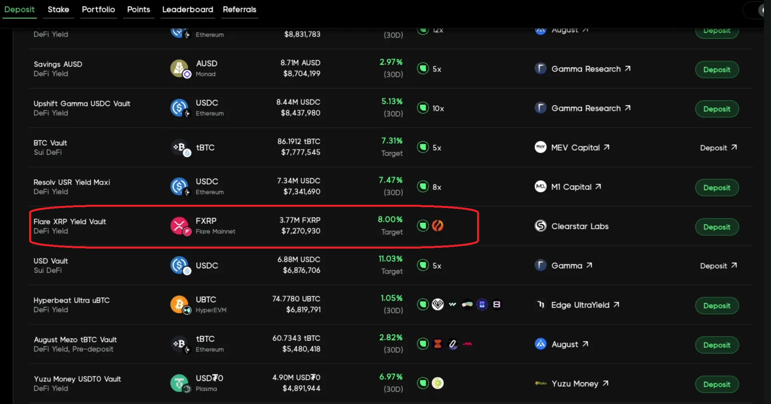Click Deposit for Resolv USR Yield Maxi

pos(717,188)
